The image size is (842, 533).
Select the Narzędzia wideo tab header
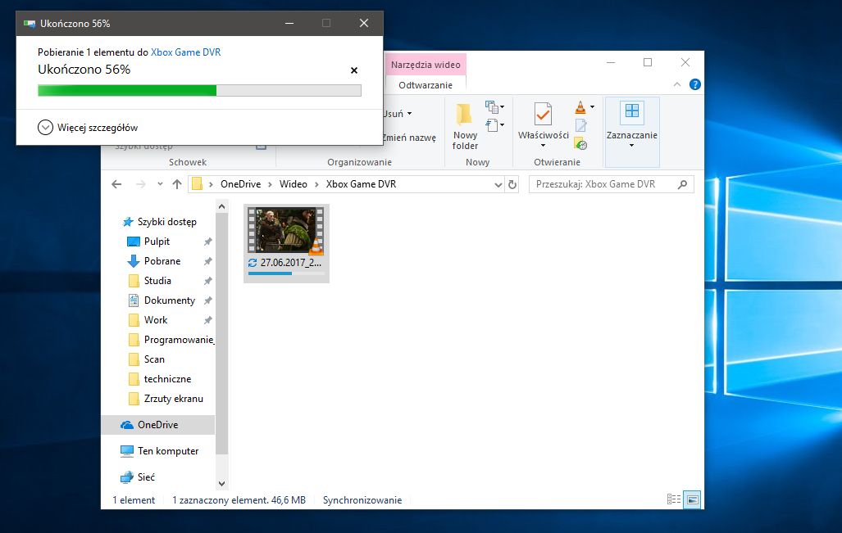[426, 65]
